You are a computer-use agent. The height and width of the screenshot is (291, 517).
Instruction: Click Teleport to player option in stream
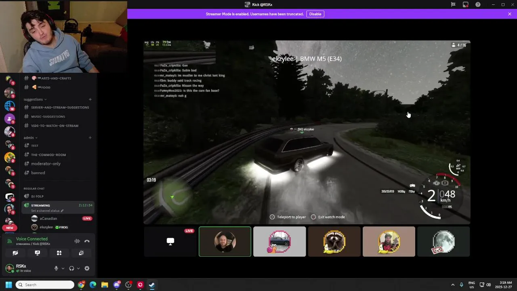[288, 217]
